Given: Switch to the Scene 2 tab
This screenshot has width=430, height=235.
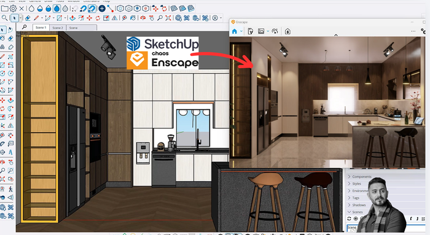Looking at the screenshot, I should pyautogui.click(x=58, y=28).
